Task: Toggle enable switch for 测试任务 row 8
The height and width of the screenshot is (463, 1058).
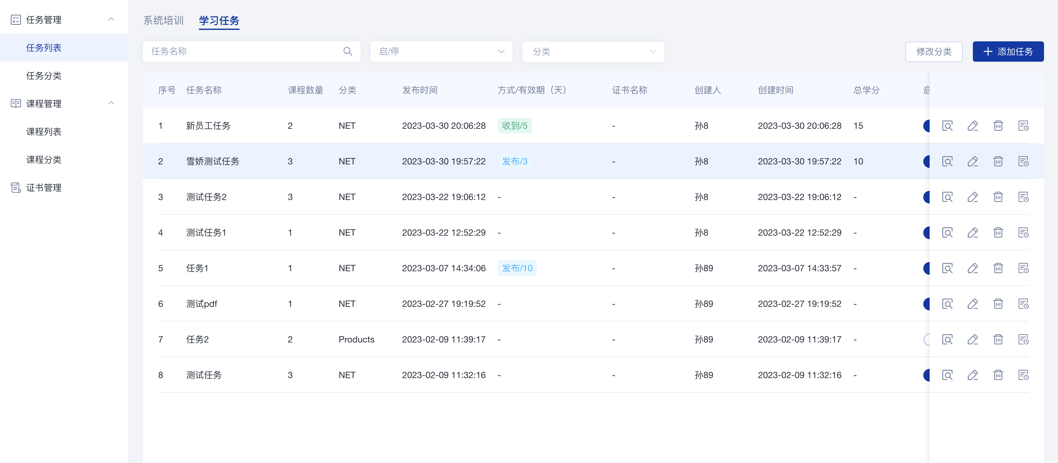Action: coord(926,375)
